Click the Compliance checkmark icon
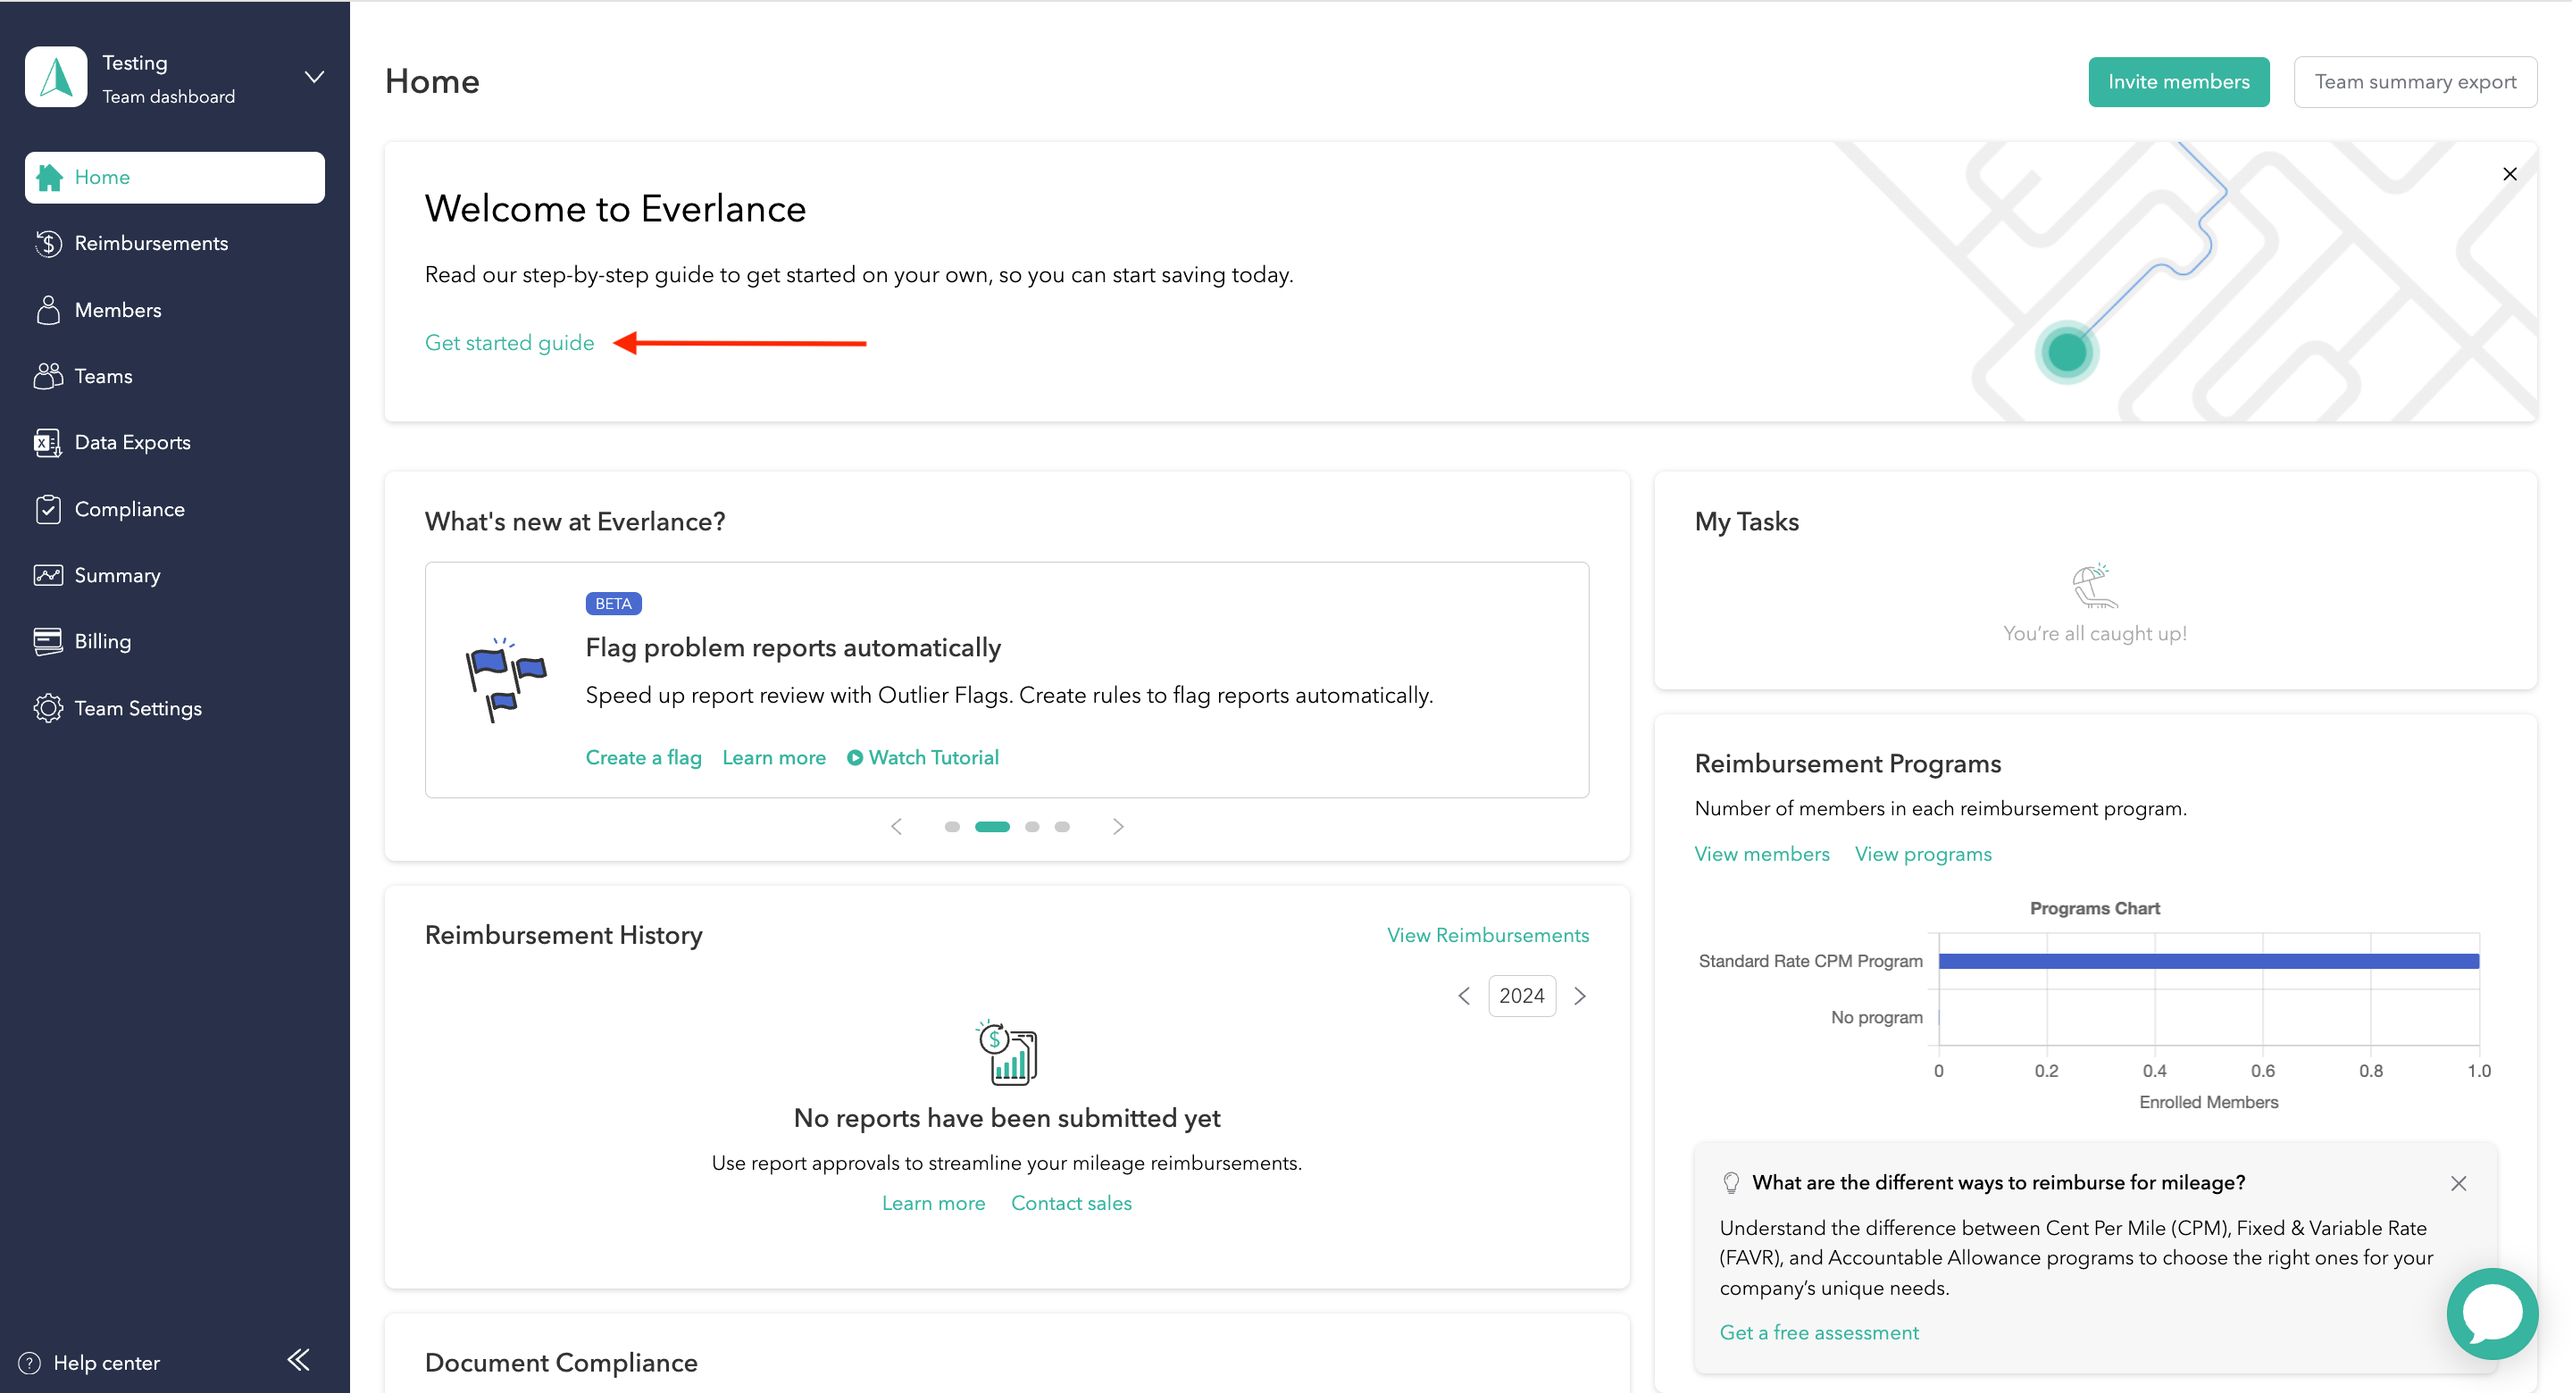The width and height of the screenshot is (2572, 1393). [x=48, y=509]
